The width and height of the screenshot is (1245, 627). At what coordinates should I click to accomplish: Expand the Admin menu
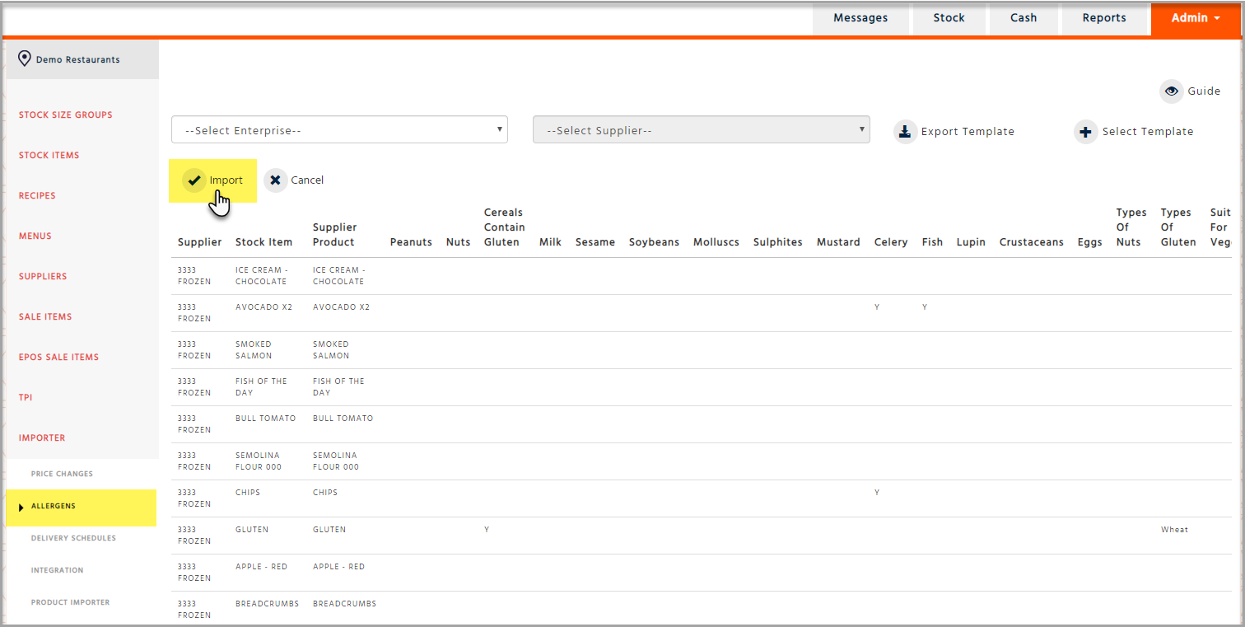pos(1196,18)
